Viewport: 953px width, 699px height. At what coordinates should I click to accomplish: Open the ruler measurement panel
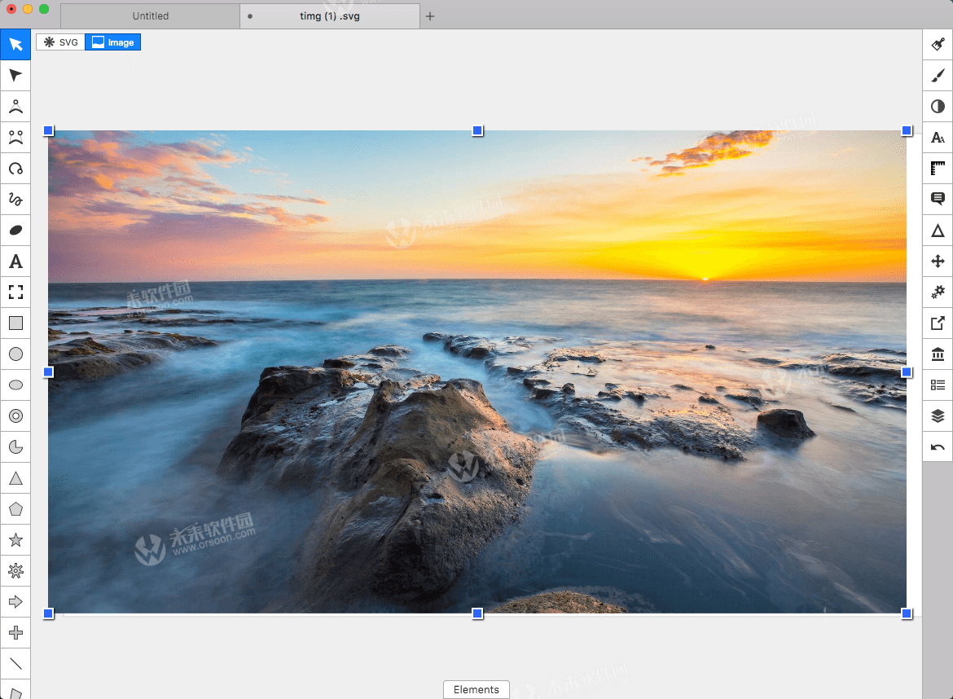click(938, 169)
